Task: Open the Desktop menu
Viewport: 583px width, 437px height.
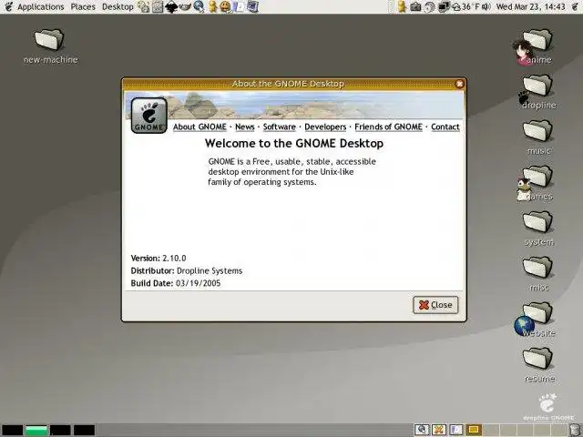Action: click(x=118, y=6)
